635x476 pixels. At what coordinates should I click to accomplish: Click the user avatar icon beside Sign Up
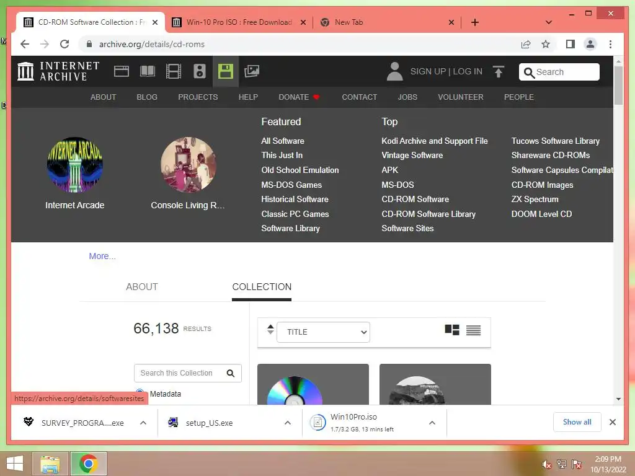click(394, 71)
